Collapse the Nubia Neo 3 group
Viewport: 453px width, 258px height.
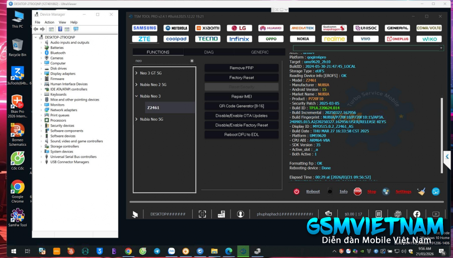tap(136, 96)
